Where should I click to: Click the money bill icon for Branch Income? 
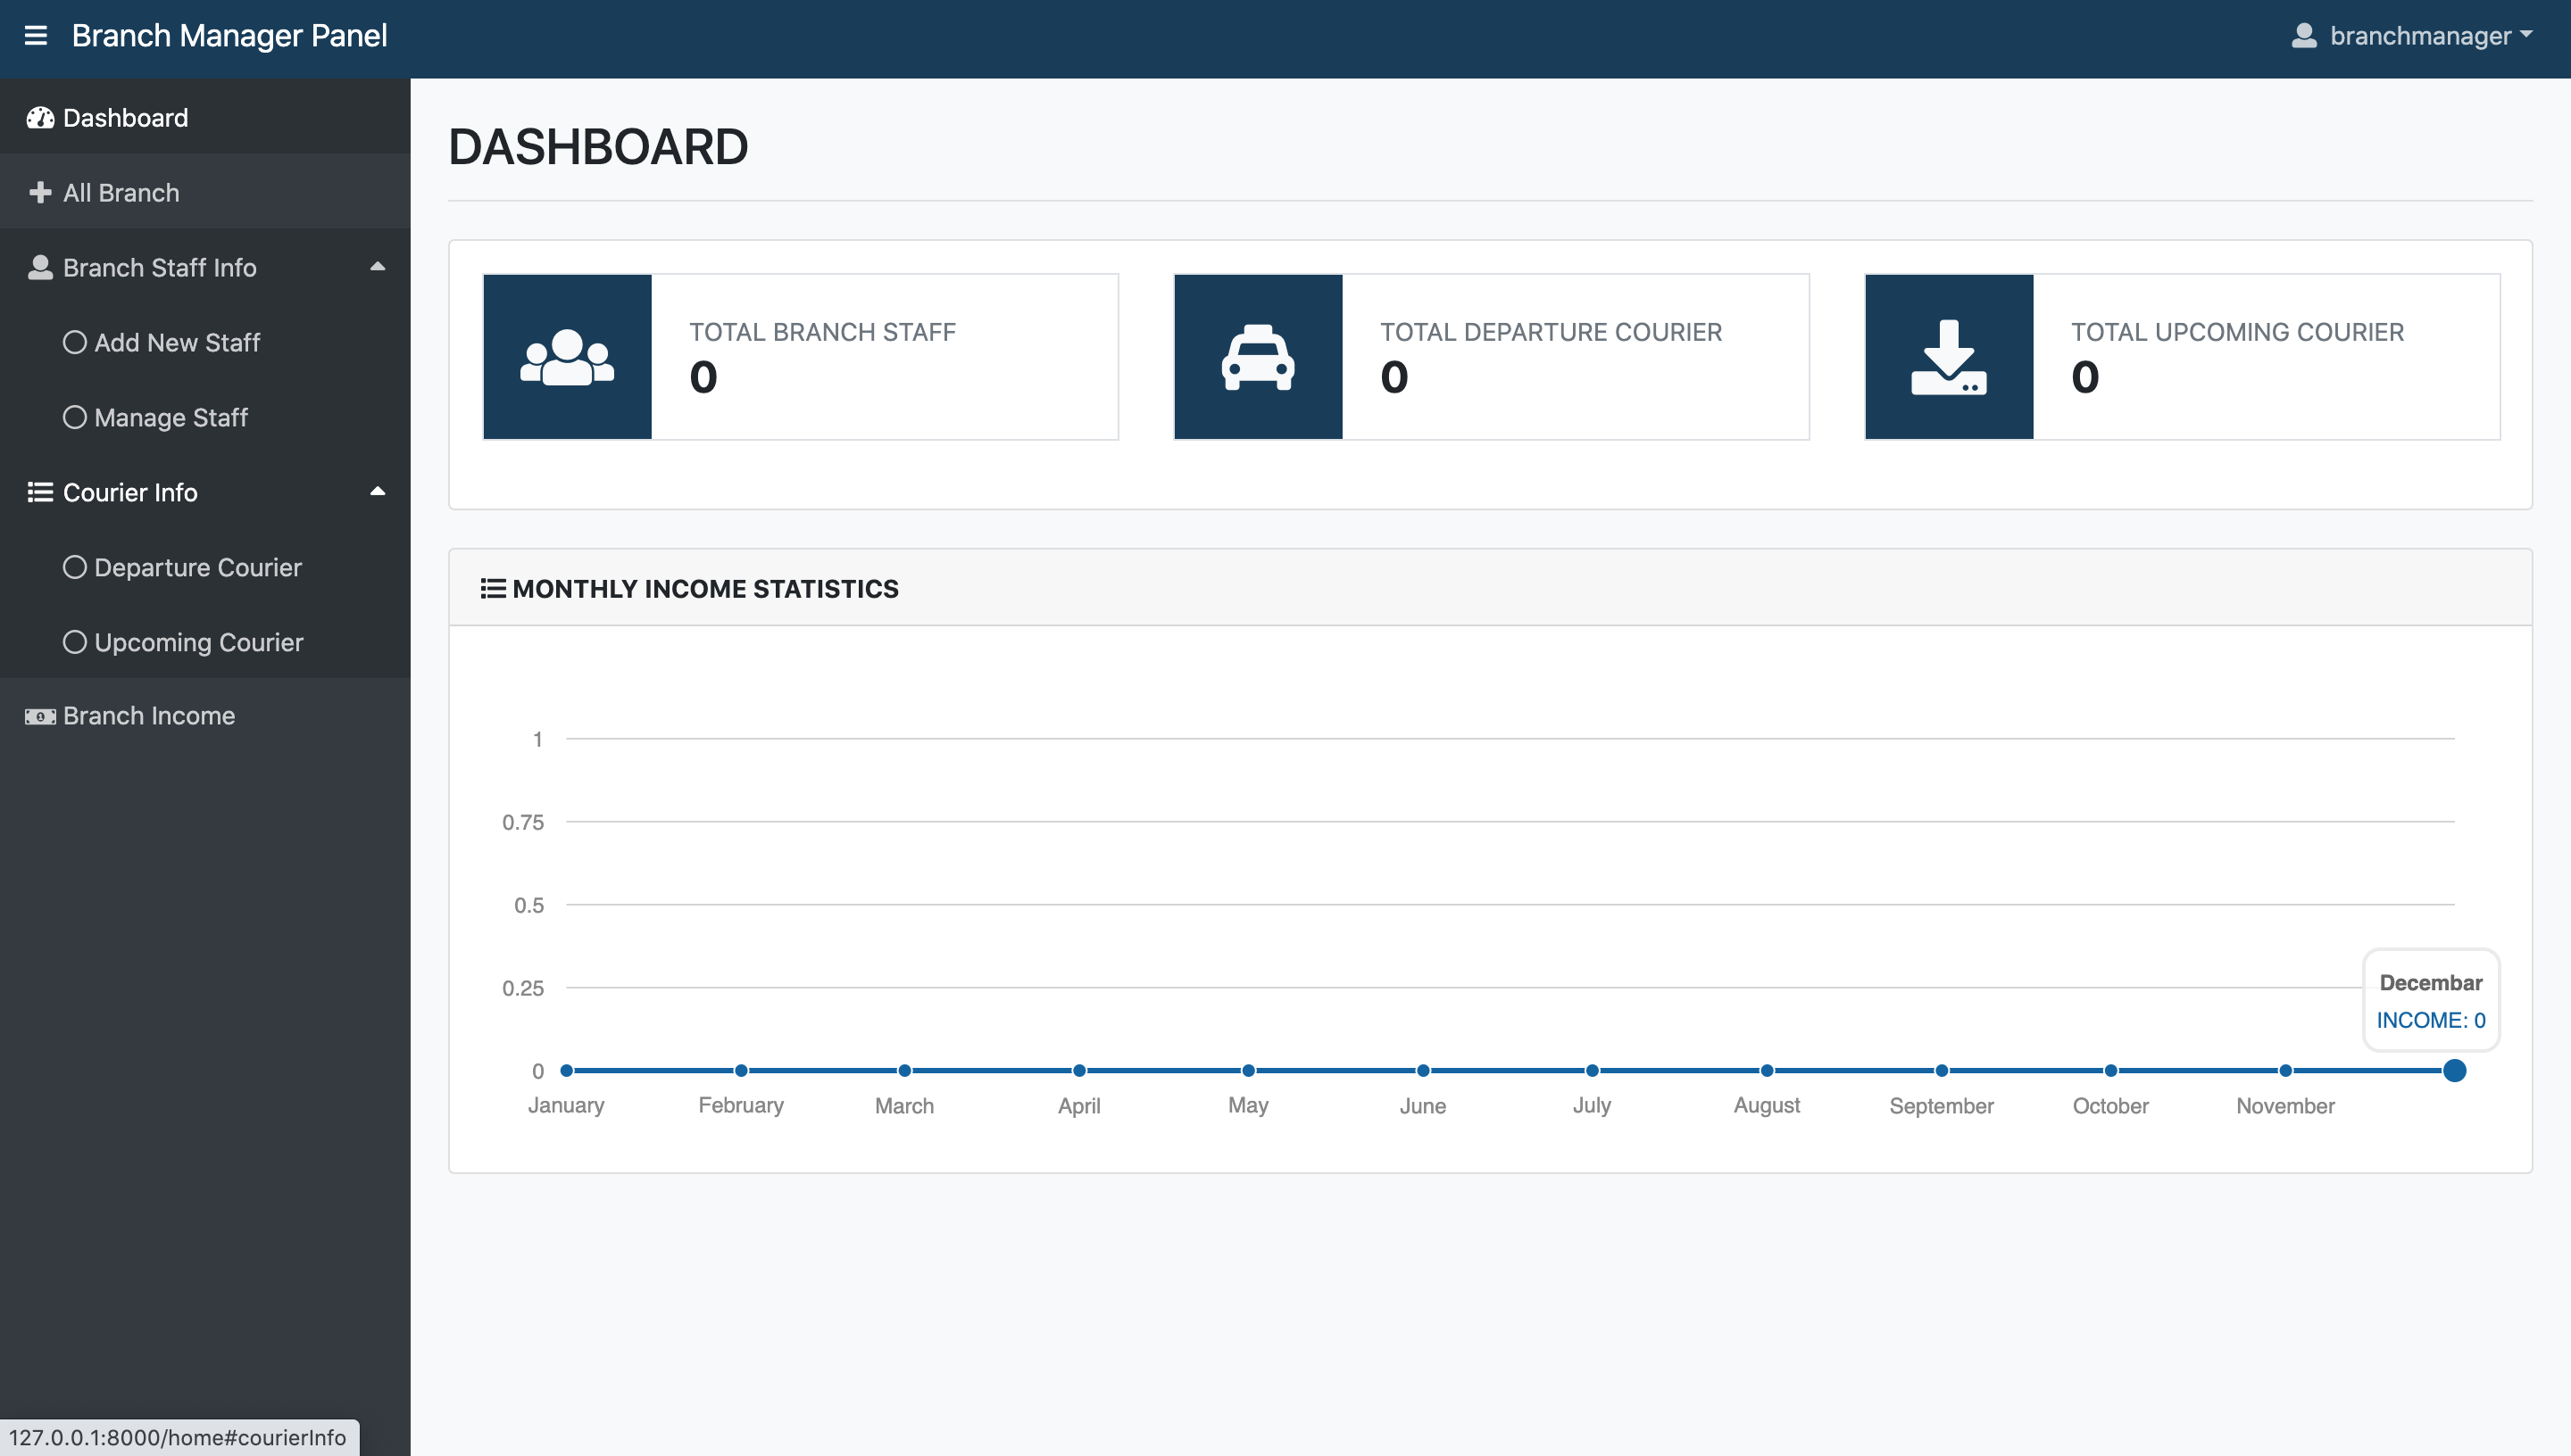coord(40,716)
